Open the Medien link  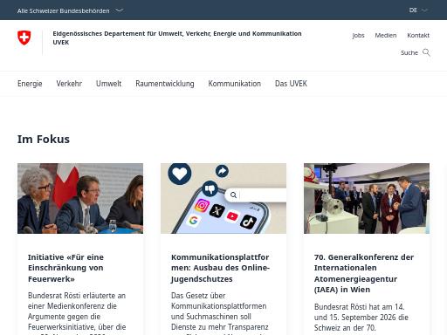click(386, 36)
